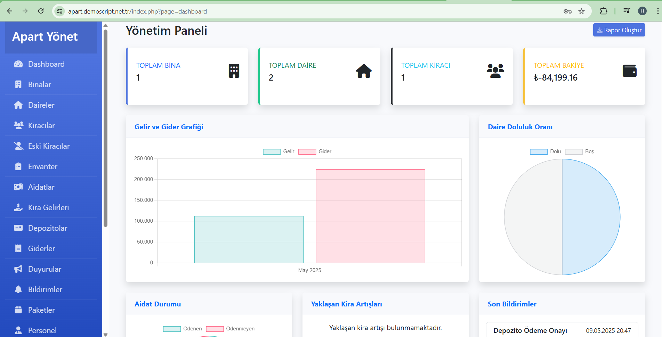
Task: Click the Binalar building icon
Action: tap(18, 85)
